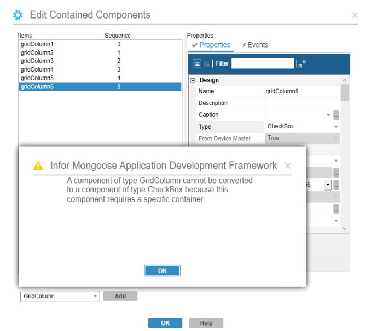Switch to the Events tab
Viewport: 365px width, 331px height.
coord(255,45)
